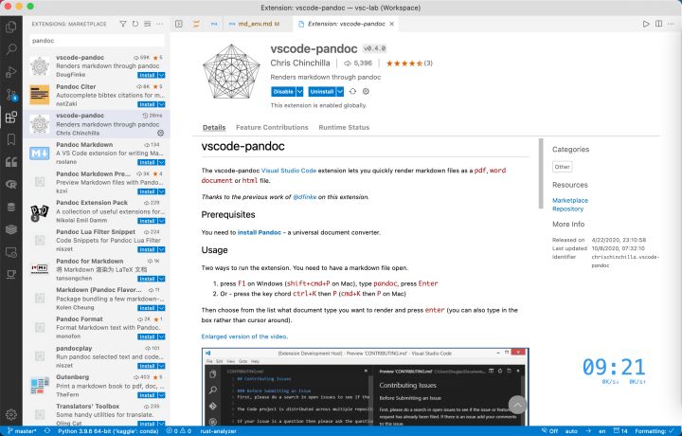Click the boxed arrow icon left of the editor tabs

179,24
